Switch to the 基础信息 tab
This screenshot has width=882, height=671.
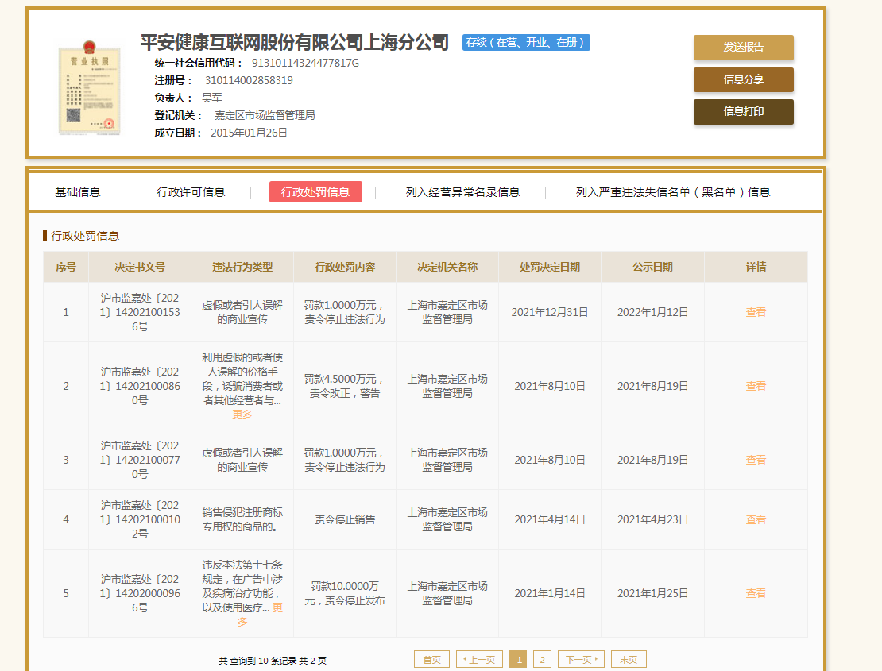click(78, 192)
